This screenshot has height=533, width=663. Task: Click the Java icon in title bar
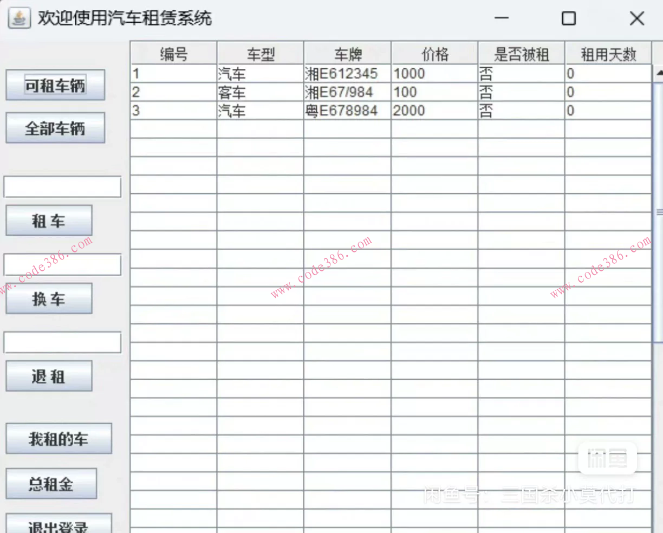coord(19,18)
